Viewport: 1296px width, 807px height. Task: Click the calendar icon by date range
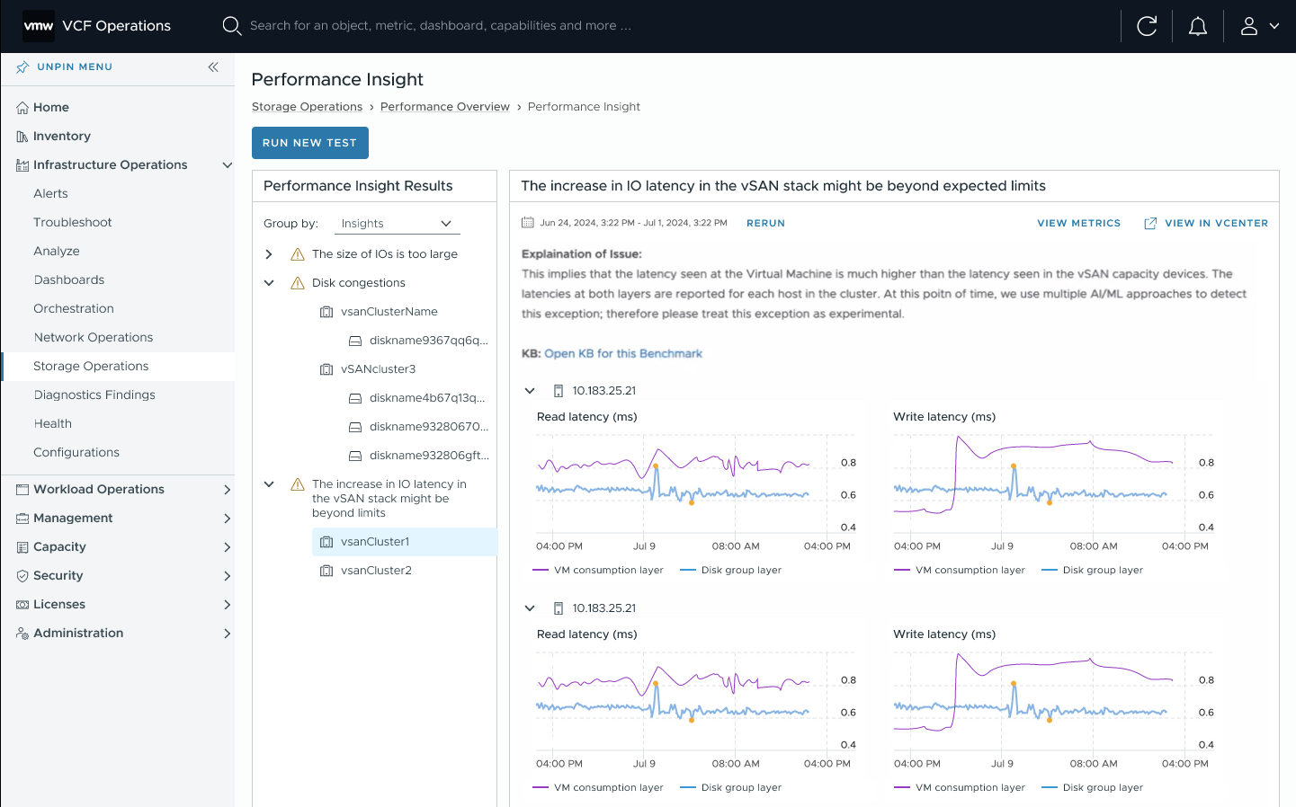[x=528, y=223]
